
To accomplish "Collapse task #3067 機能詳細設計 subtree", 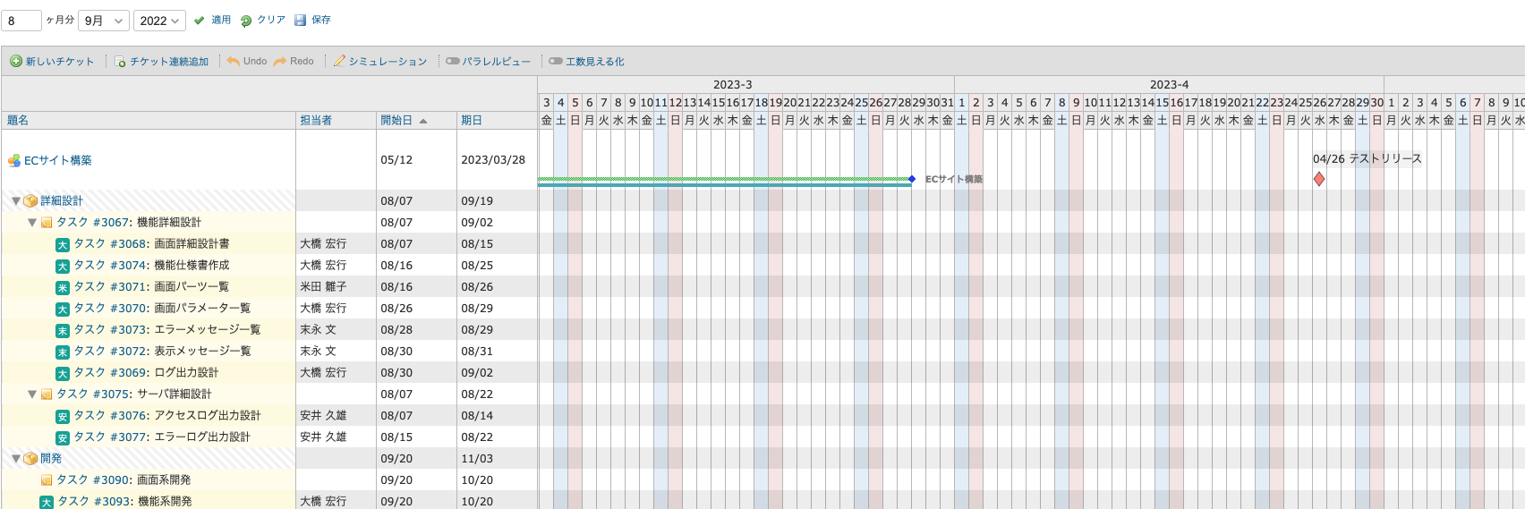I will (x=32, y=223).
